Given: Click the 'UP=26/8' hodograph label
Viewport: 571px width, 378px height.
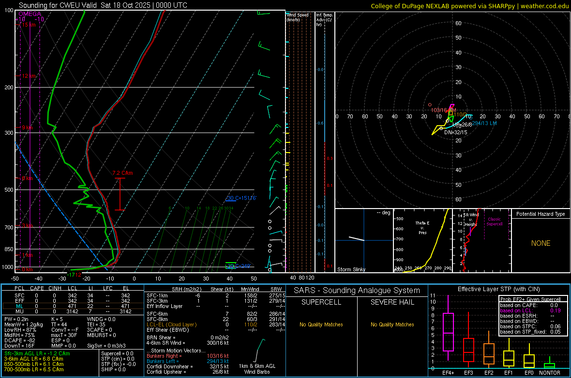Looking at the screenshot, I should (462, 125).
